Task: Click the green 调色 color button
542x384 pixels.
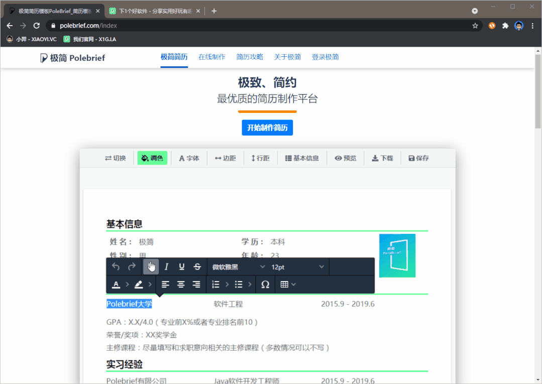Action: tap(152, 158)
